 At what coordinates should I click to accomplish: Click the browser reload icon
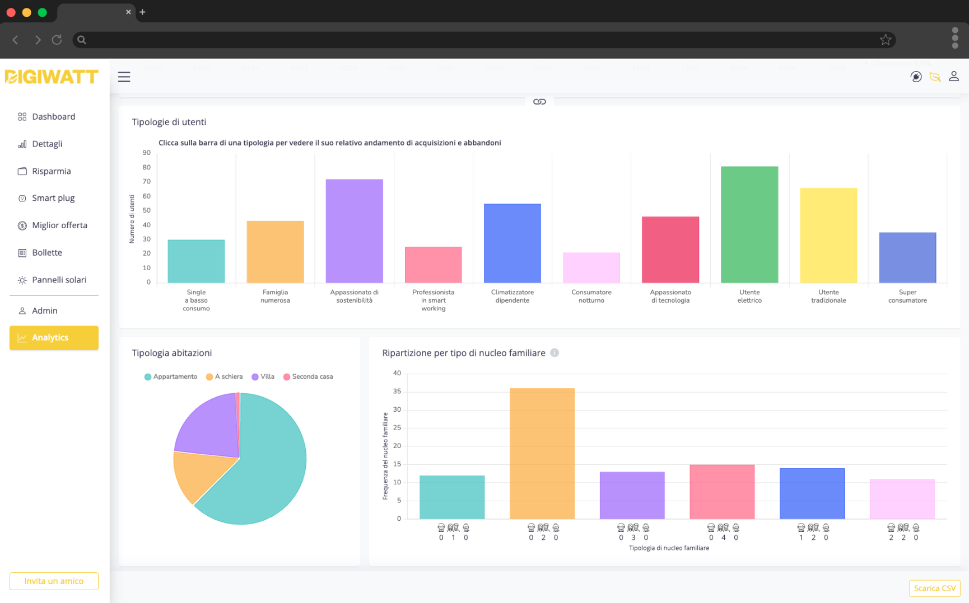(57, 40)
